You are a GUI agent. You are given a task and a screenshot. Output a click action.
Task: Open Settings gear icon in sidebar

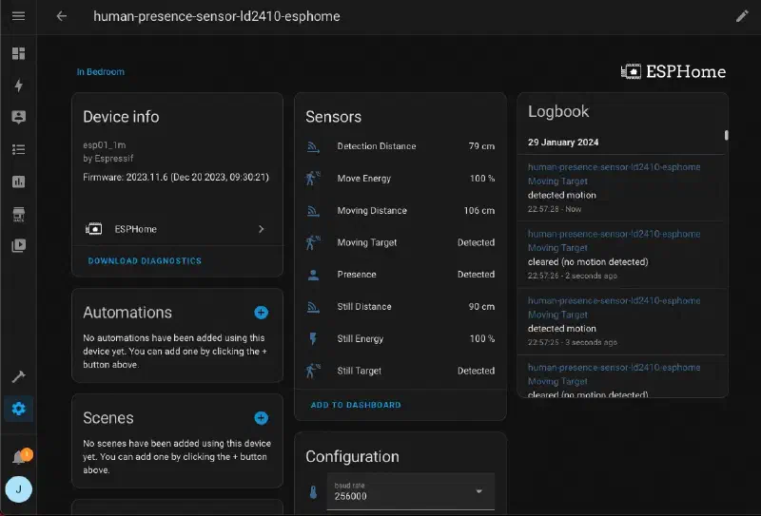pyautogui.click(x=18, y=409)
